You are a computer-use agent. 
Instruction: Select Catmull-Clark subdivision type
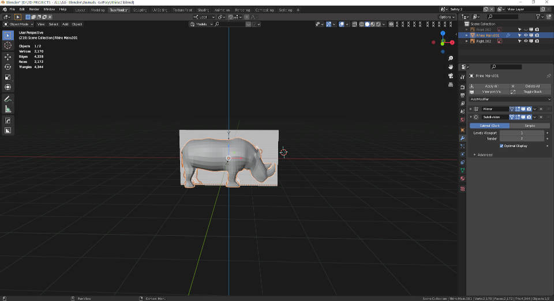coord(490,126)
